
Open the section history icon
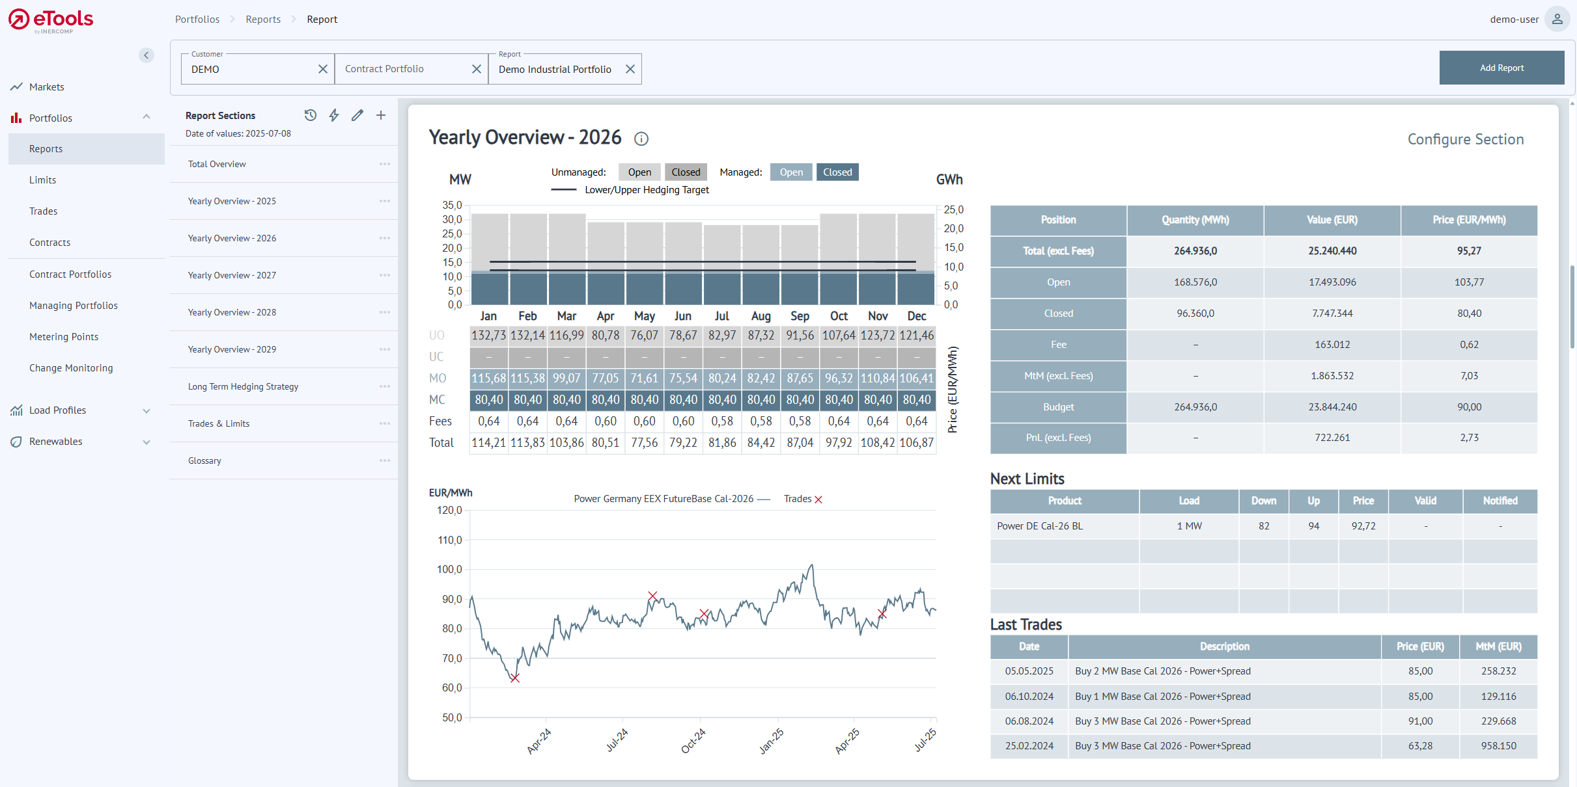click(x=310, y=115)
